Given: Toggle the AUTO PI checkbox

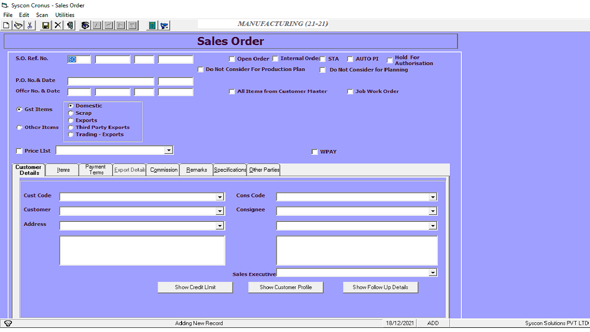Looking at the screenshot, I should pos(350,59).
